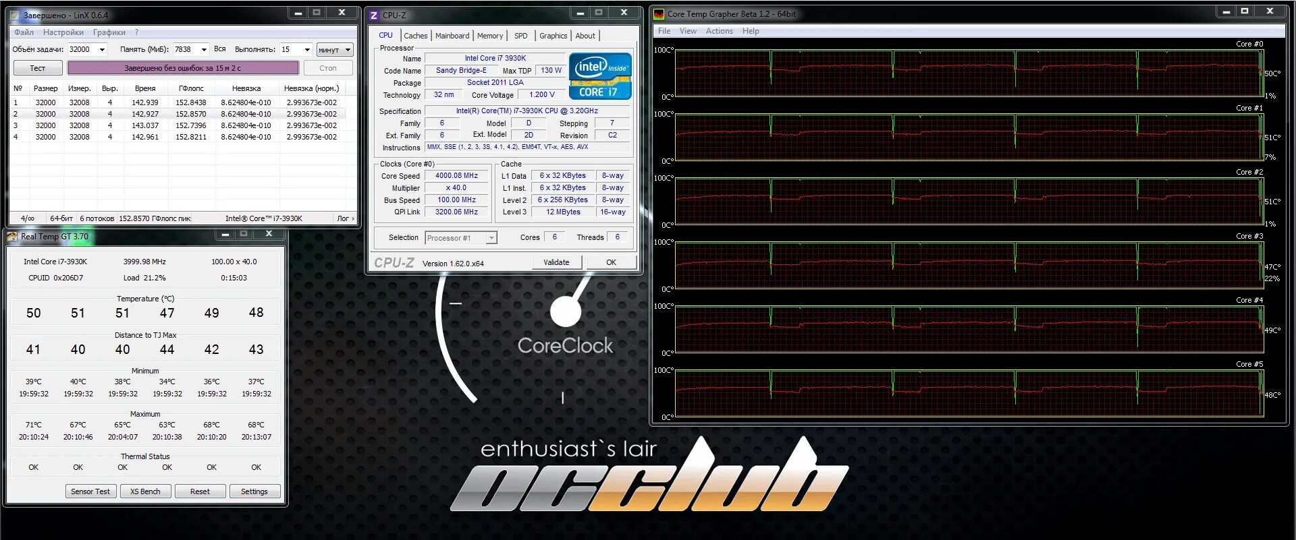The height and width of the screenshot is (540, 1296).
Task: Click the Core #0 temperature graph
Action: point(969,73)
